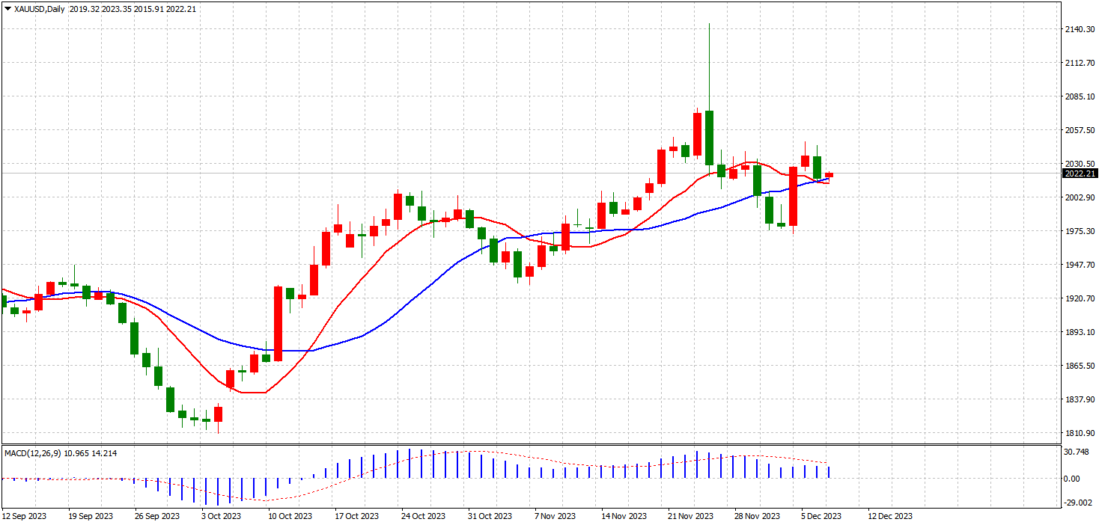The width and height of the screenshot is (1102, 525).
Task: Click the -29.002 MACD scale value
Action: [x=1078, y=503]
